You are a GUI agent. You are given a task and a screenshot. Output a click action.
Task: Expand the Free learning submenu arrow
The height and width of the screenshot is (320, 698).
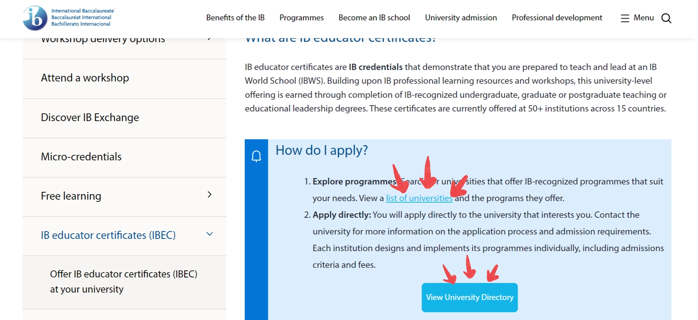pyautogui.click(x=209, y=195)
